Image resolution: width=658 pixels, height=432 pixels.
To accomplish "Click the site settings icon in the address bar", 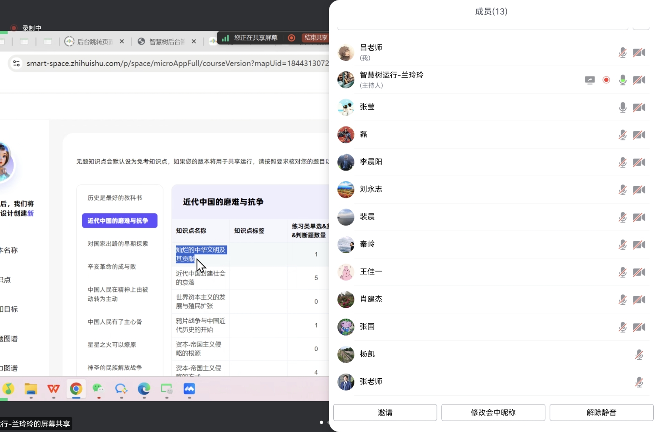I will click(16, 63).
